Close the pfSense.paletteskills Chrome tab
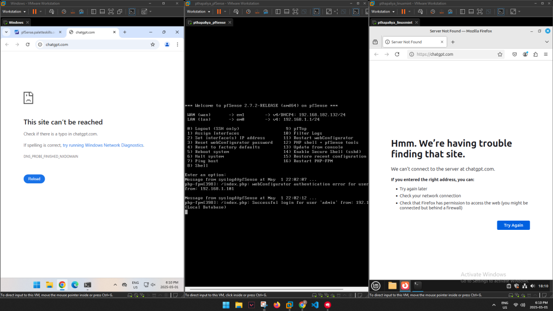Viewport: 553px width, 311px height. coord(60,32)
